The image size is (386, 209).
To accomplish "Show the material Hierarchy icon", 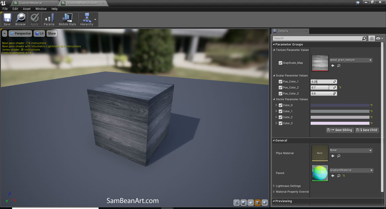I will click(87, 19).
